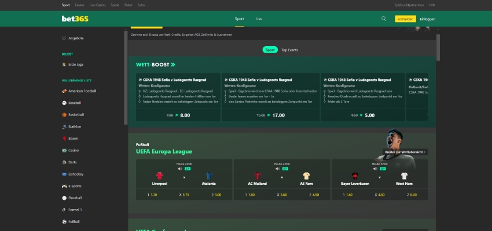Bet on AS Rom win at 4.50

tap(314, 195)
